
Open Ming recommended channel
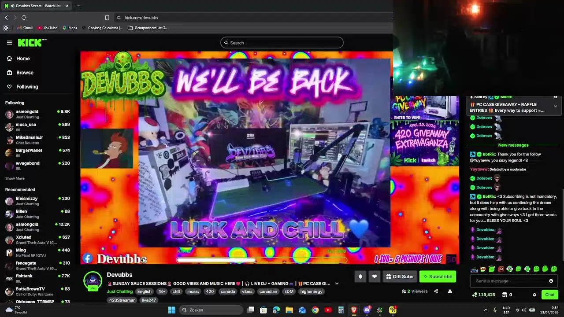click(37, 253)
